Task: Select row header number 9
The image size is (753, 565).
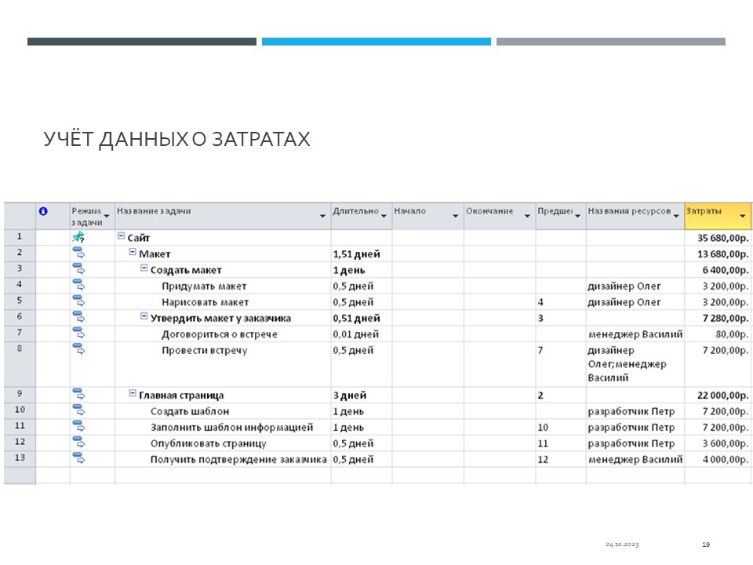Action: tap(20, 393)
